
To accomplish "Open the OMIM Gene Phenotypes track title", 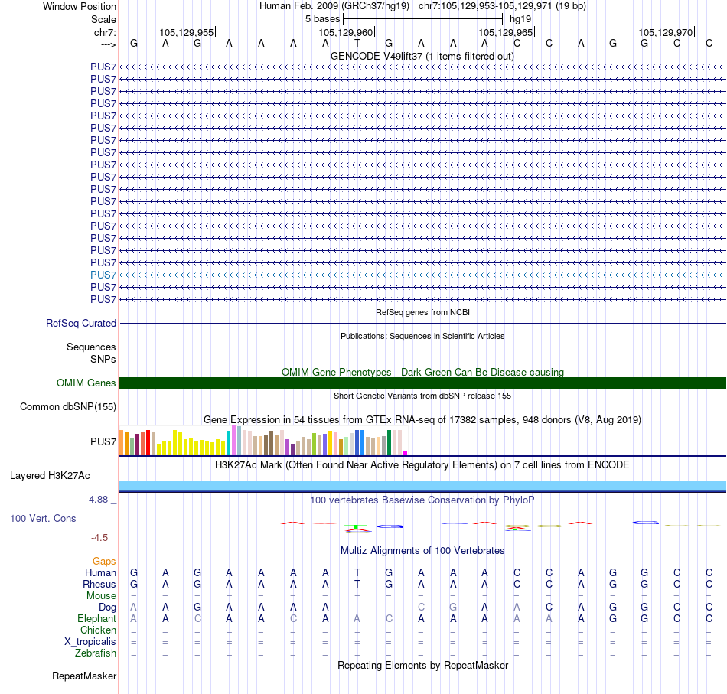I will pyautogui.click(x=422, y=373).
